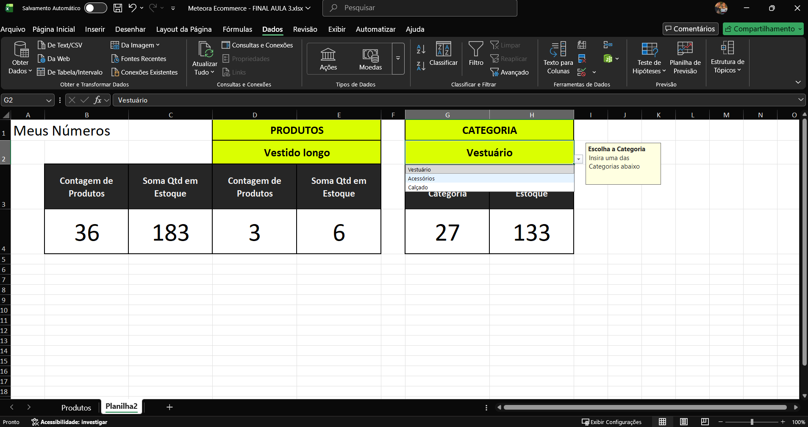Open the Fórmulas ribbon tab

coord(237,29)
